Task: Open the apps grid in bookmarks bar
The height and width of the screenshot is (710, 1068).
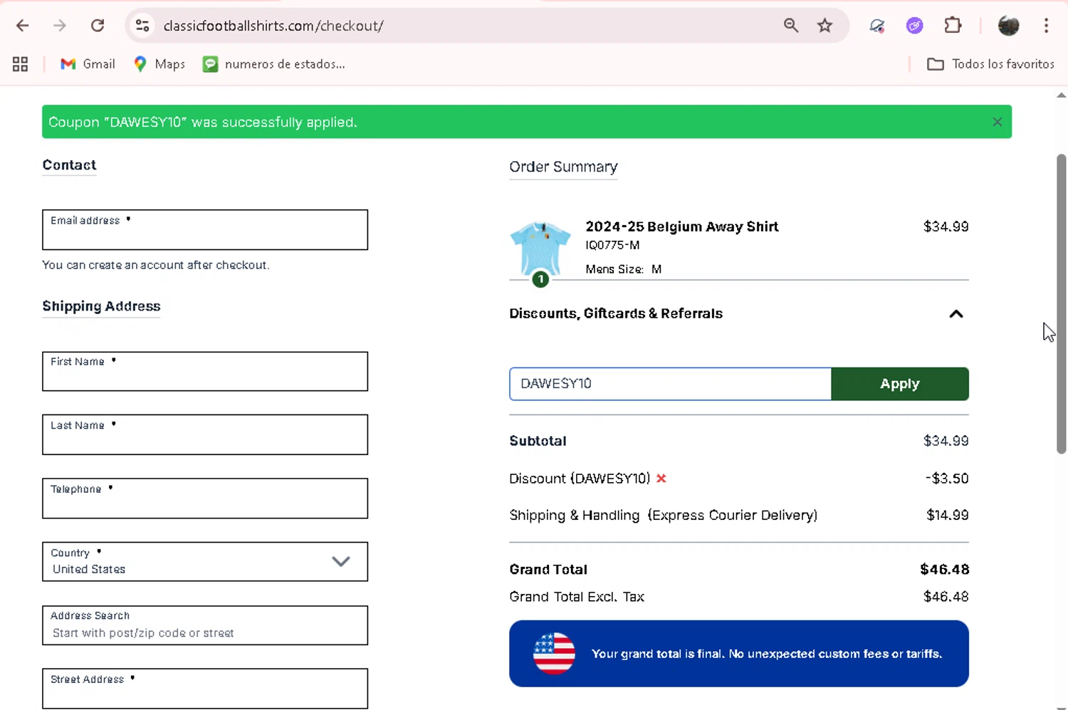Action: pos(20,64)
